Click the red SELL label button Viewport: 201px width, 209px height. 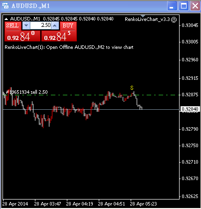click(12, 26)
